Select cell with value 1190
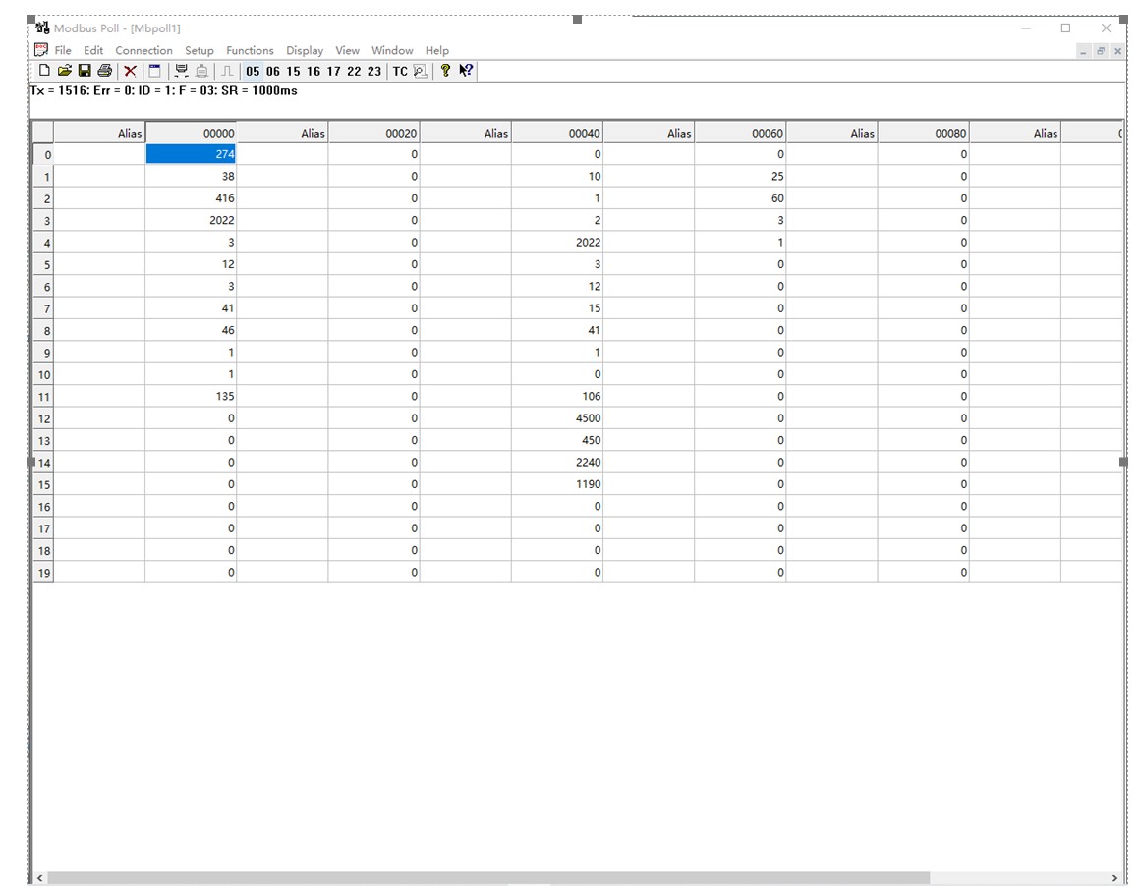Screen dimensions: 1141x886 557,484
